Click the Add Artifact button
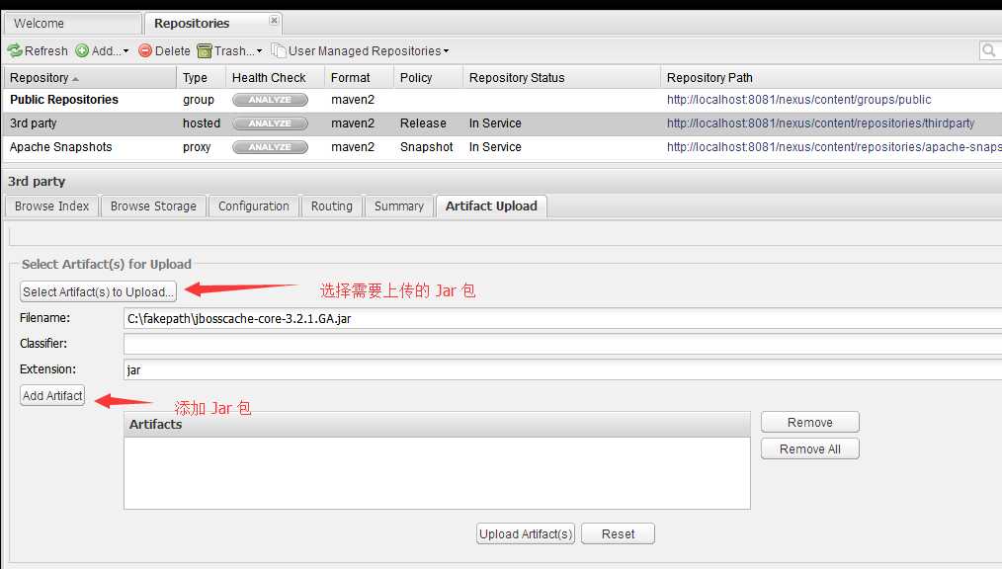The image size is (1002, 569). pos(52,396)
